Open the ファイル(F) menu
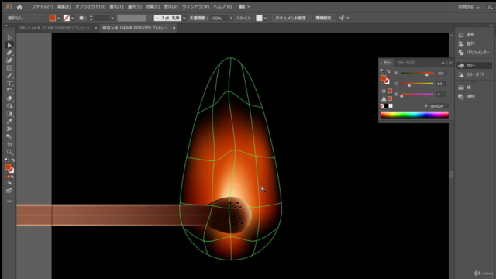Image resolution: width=496 pixels, height=279 pixels. click(42, 7)
